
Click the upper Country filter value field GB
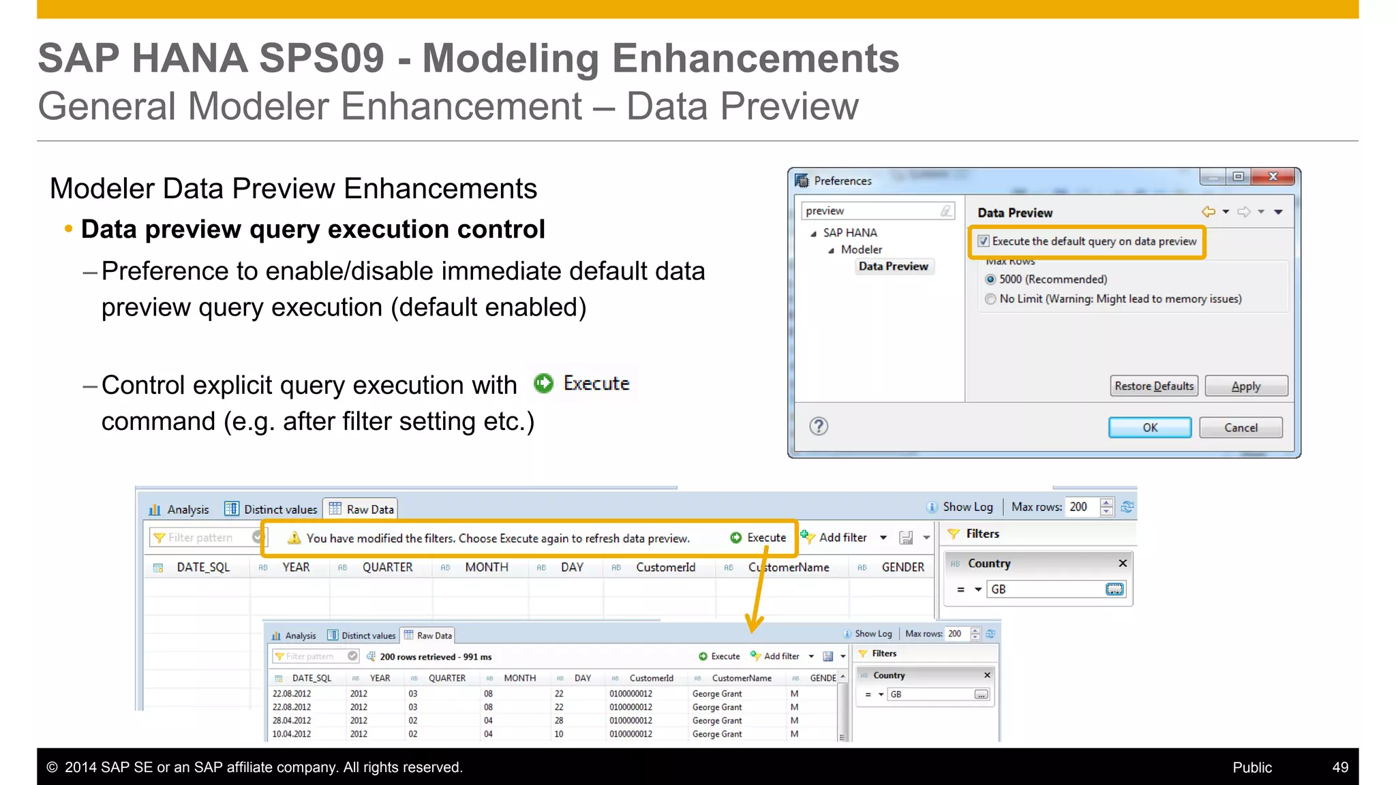tap(1046, 589)
